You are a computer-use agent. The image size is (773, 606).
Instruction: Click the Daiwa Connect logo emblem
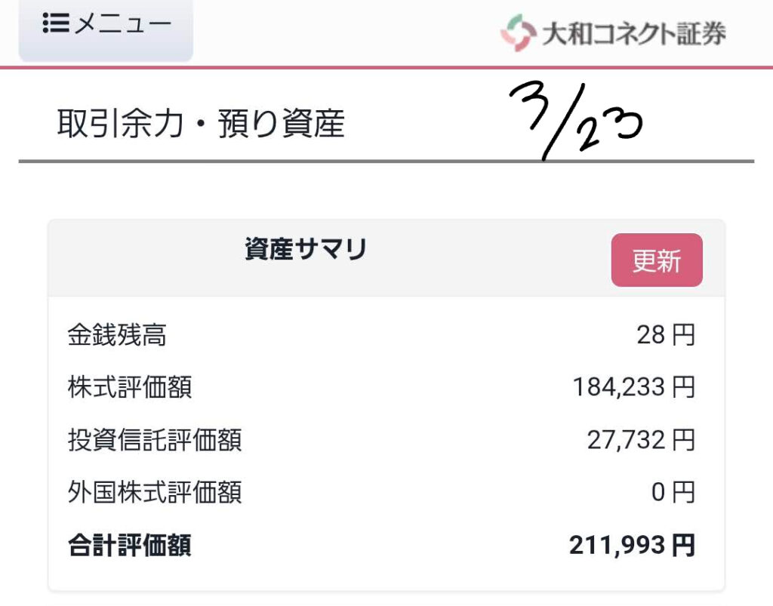coord(517,33)
